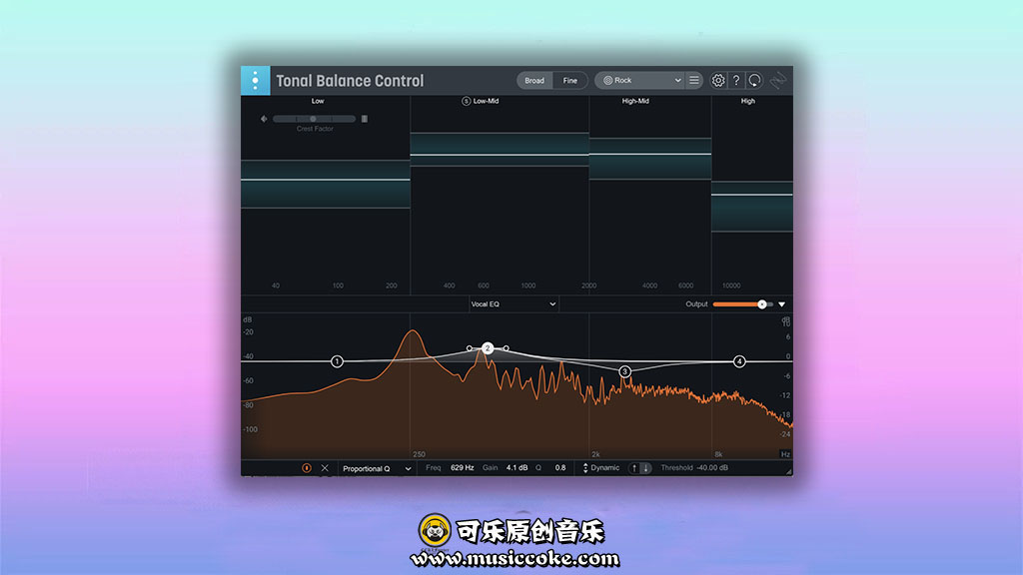Click the iZotope logo icon
The width and height of the screenshot is (1023, 575).
pyautogui.click(x=777, y=80)
